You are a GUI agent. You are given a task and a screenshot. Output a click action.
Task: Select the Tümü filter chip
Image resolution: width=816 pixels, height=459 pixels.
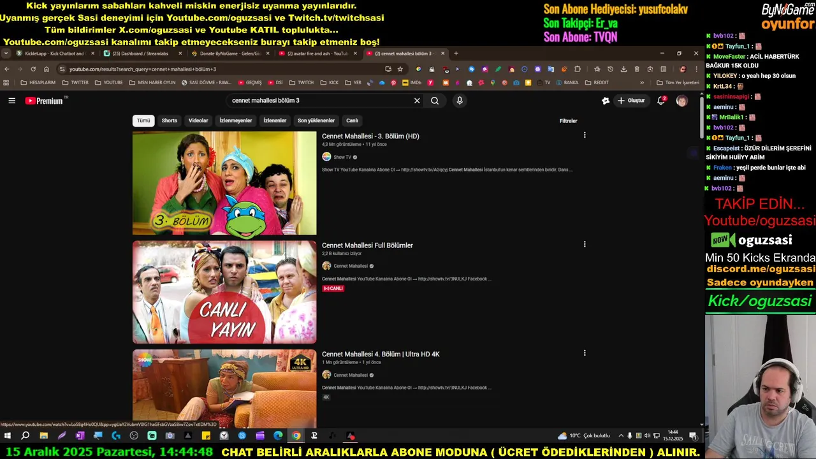(143, 120)
